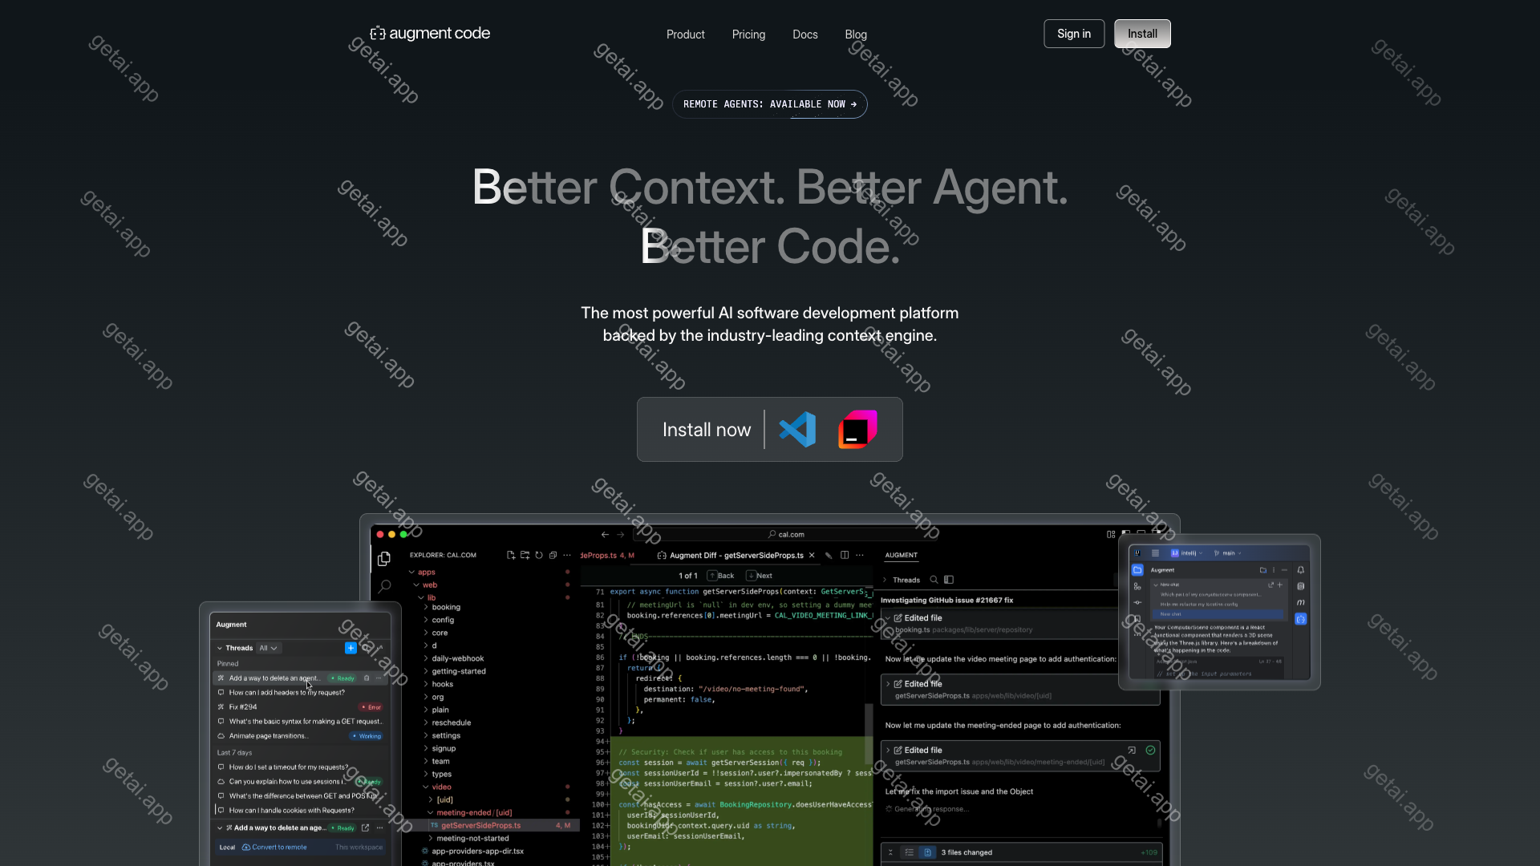Collapse the web folder in Explorer

417,585
